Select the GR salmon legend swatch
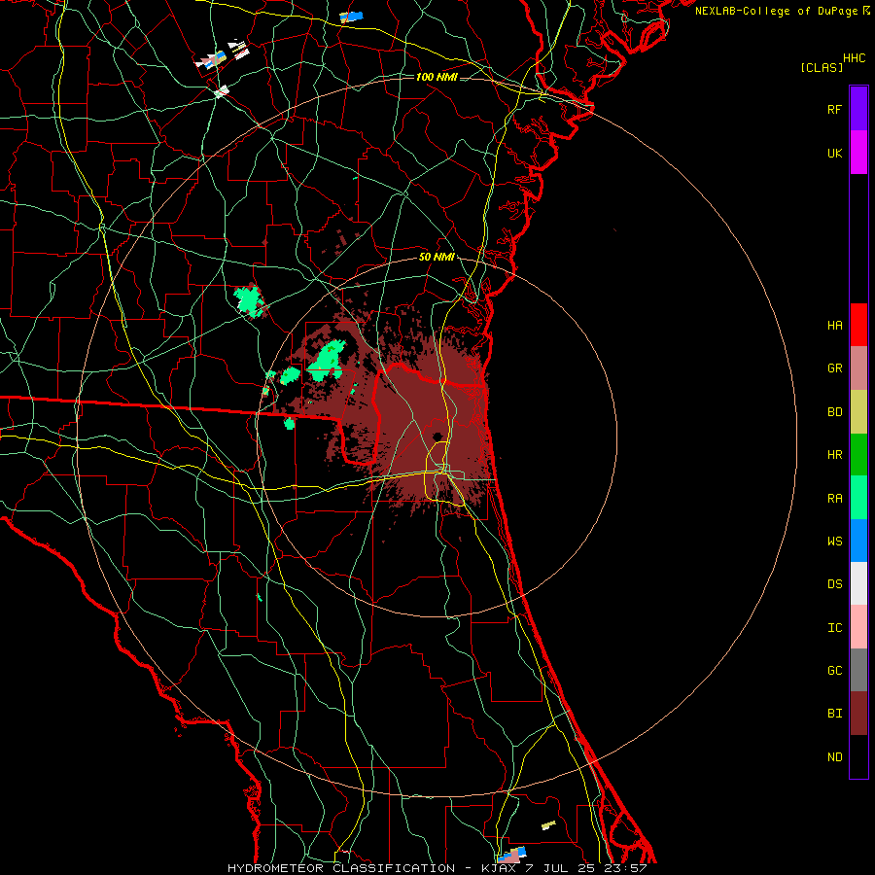Image resolution: width=875 pixels, height=875 pixels. coord(858,368)
